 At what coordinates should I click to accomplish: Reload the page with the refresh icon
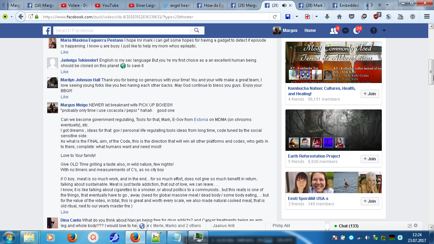275,17
